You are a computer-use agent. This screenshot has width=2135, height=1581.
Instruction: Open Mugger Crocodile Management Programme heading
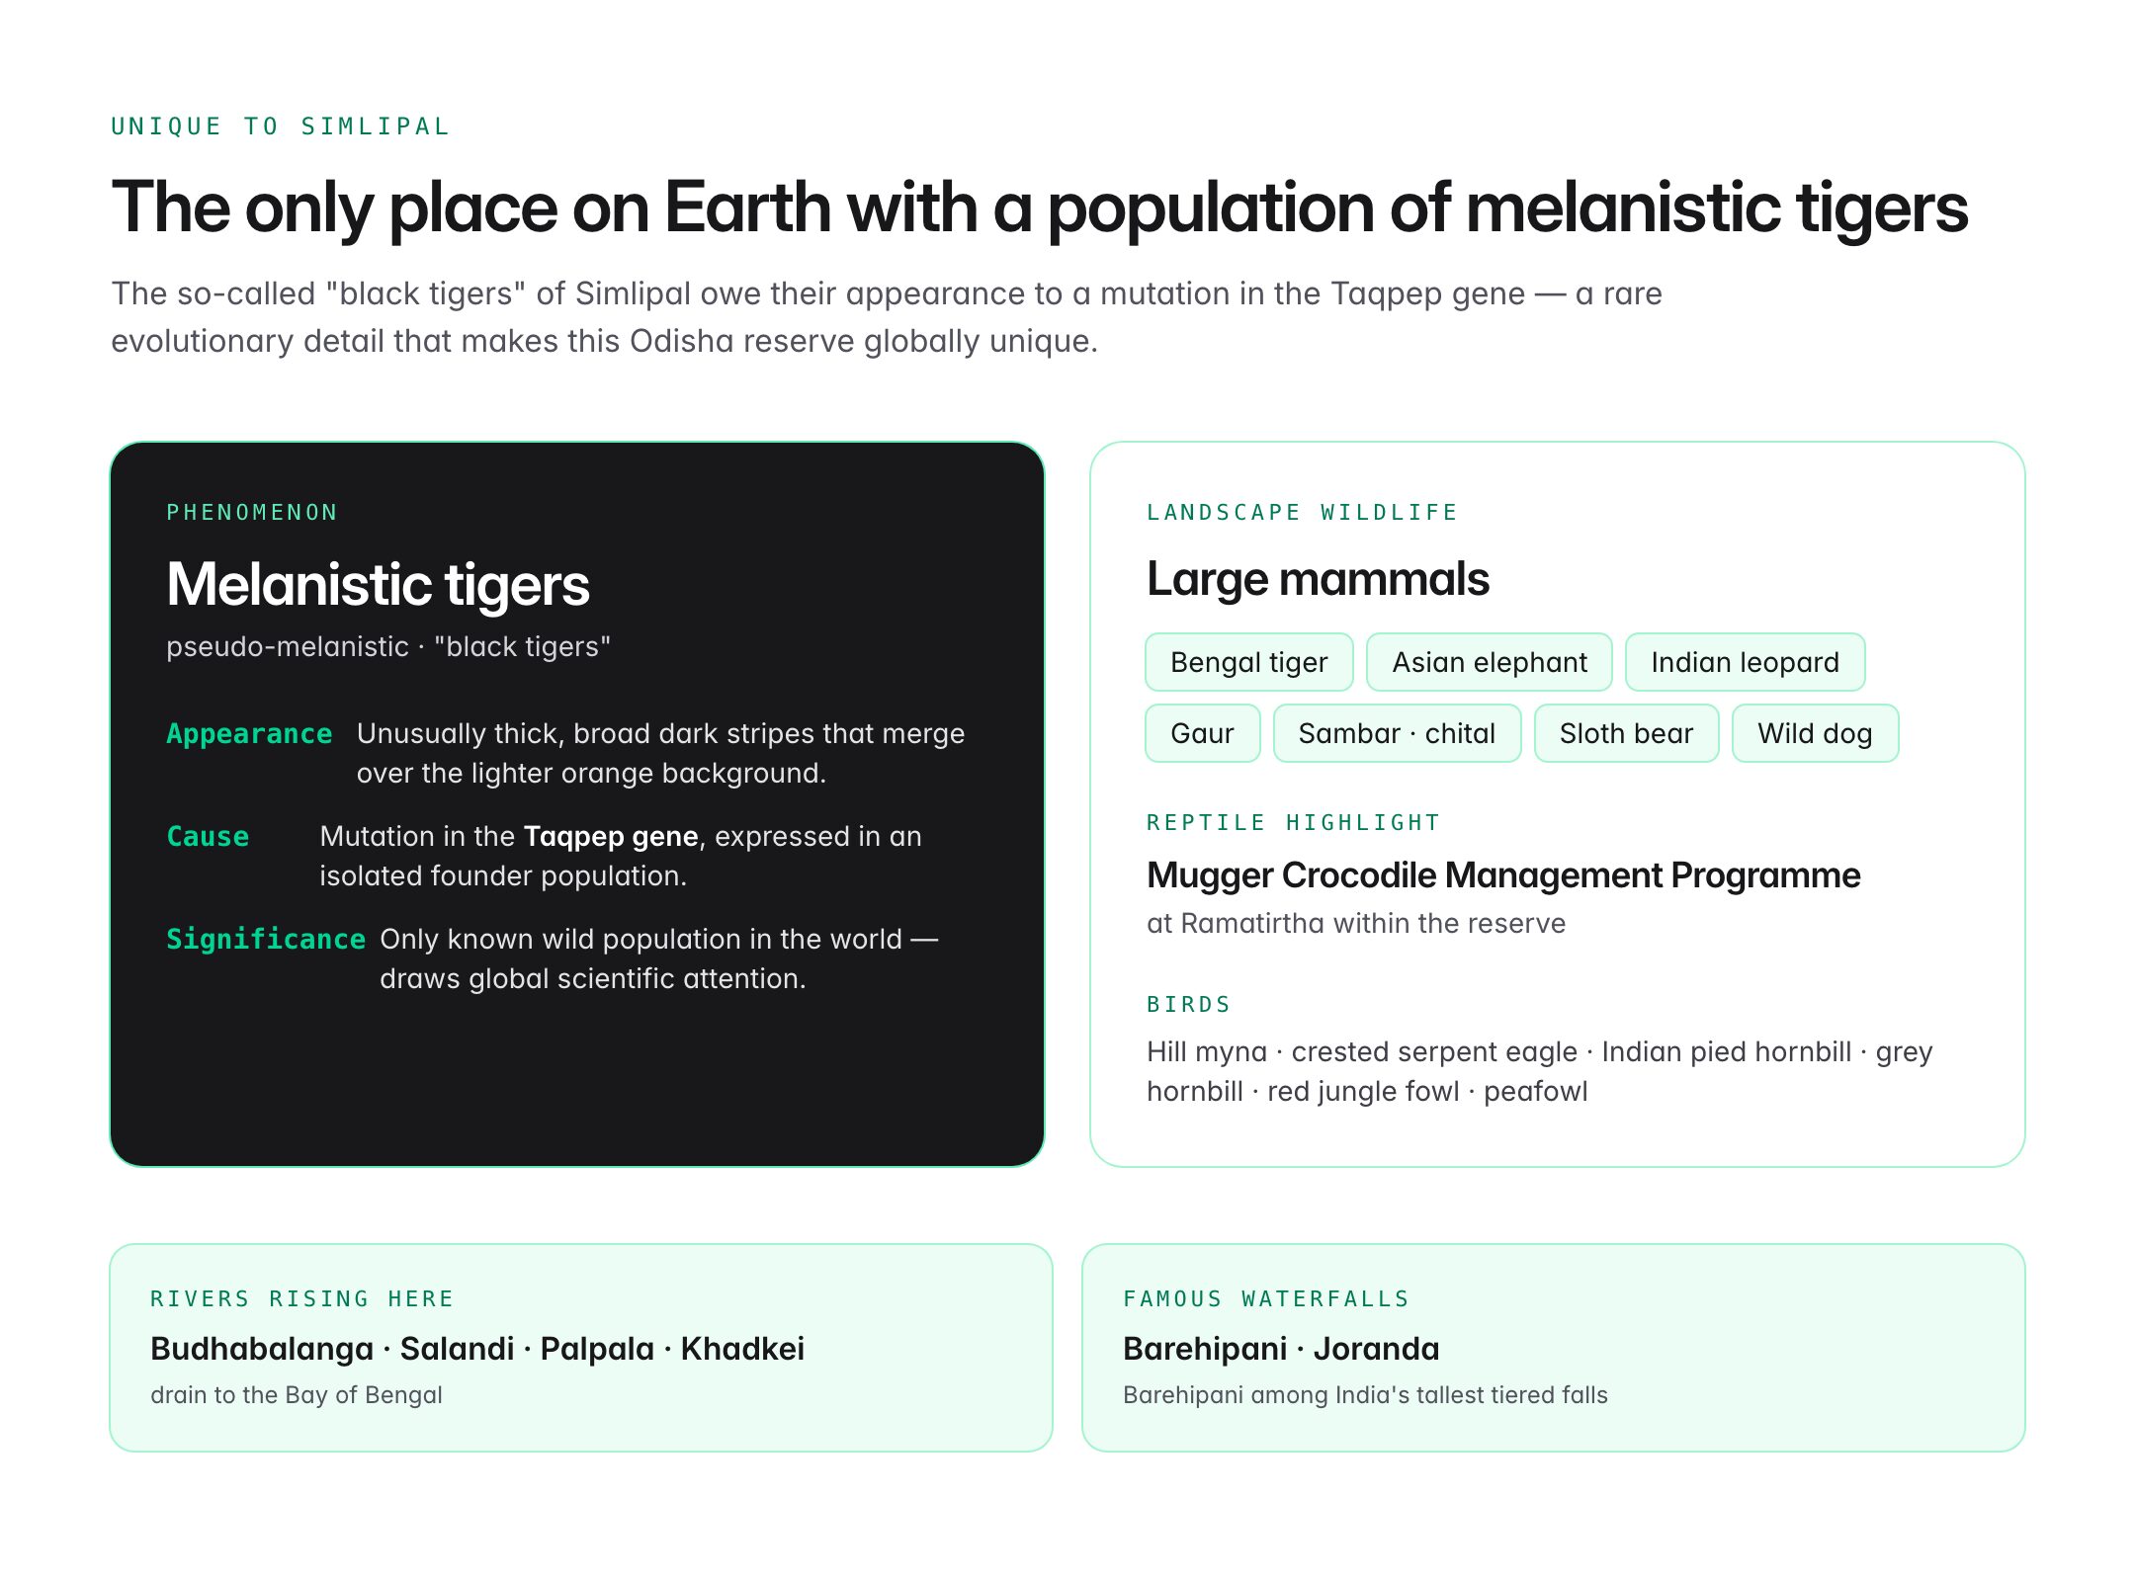click(1503, 875)
